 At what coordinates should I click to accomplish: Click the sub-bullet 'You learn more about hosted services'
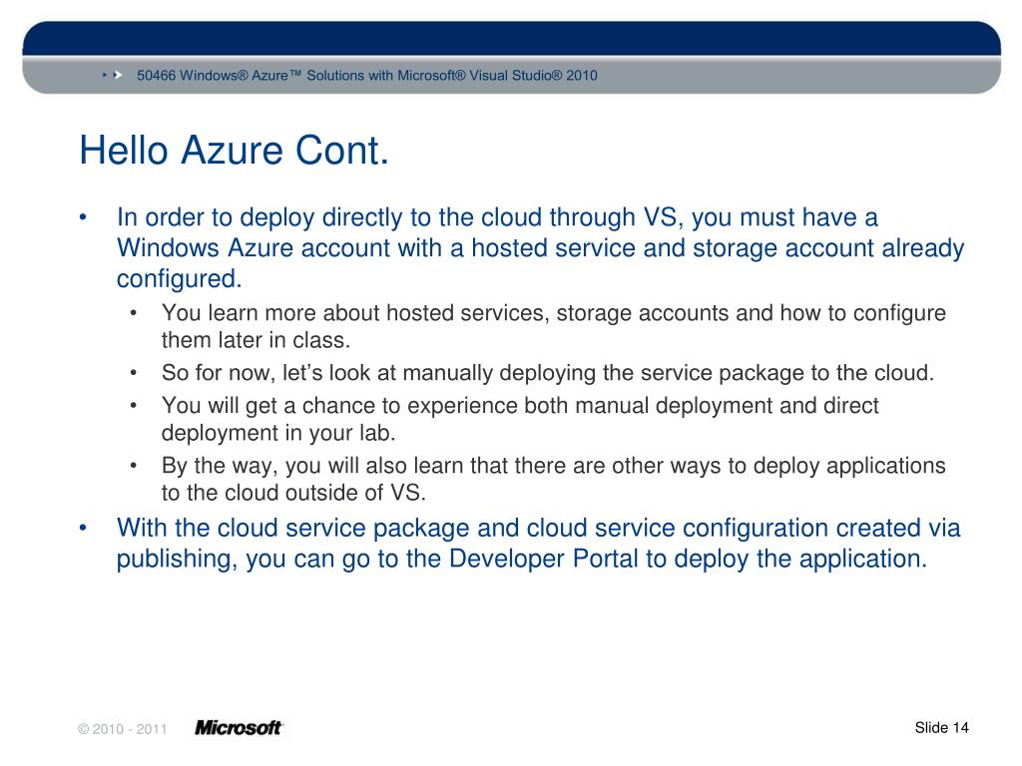coord(553,326)
